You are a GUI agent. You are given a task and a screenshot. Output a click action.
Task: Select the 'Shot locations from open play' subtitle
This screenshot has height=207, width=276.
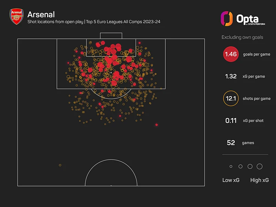coord(55,22)
